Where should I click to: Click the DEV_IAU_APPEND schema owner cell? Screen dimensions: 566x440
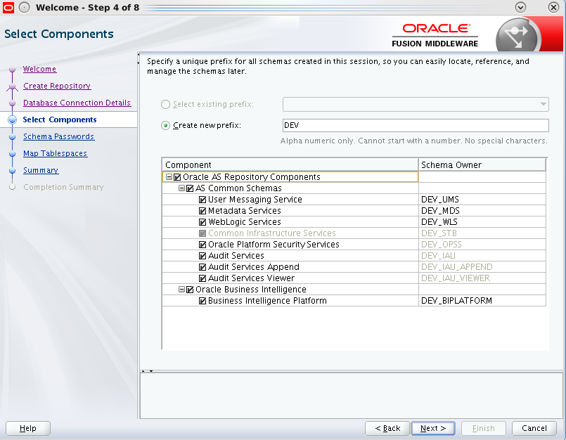pos(482,267)
